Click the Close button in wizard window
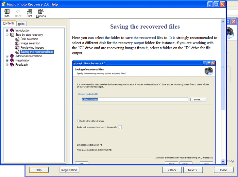Screen dimensions: 238x177 click(x=224, y=170)
